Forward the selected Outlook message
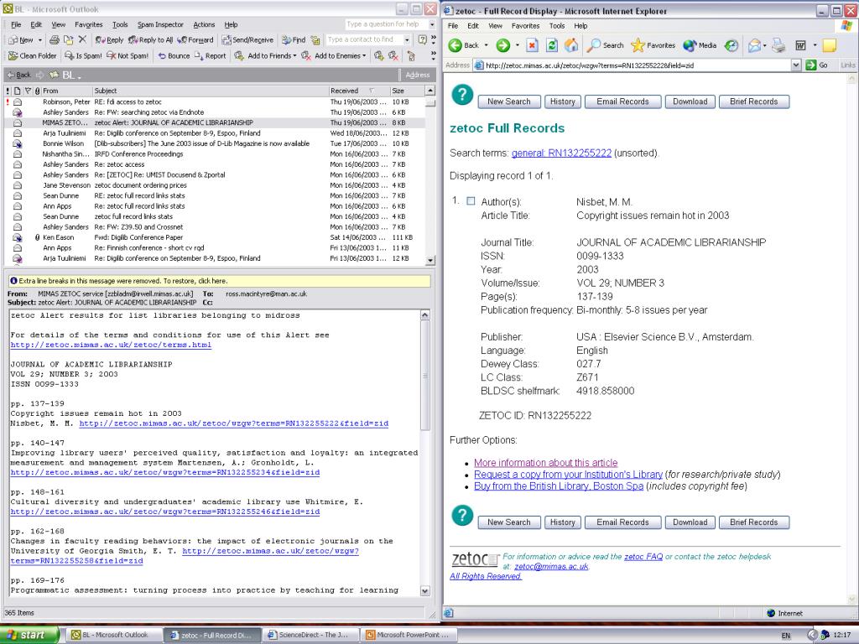 pos(195,40)
